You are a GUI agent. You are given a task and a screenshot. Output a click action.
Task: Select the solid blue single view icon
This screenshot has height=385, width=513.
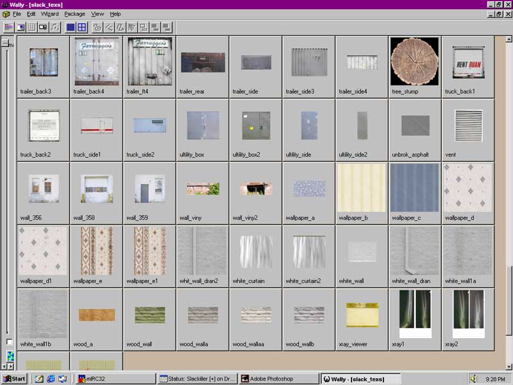(71, 27)
